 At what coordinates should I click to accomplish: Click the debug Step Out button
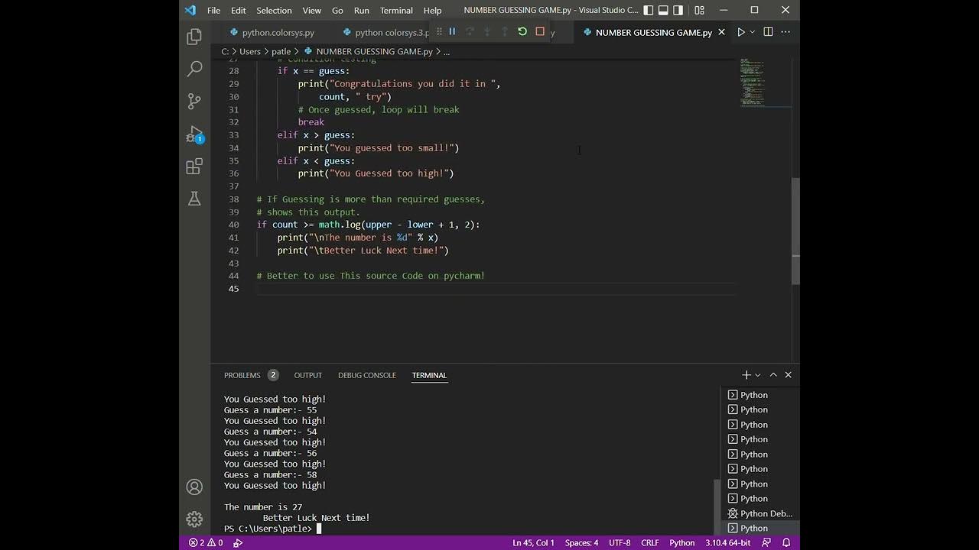[x=505, y=31]
